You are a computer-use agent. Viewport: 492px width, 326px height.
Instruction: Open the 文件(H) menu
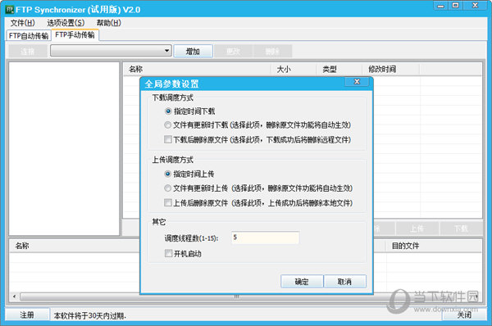tap(23, 23)
